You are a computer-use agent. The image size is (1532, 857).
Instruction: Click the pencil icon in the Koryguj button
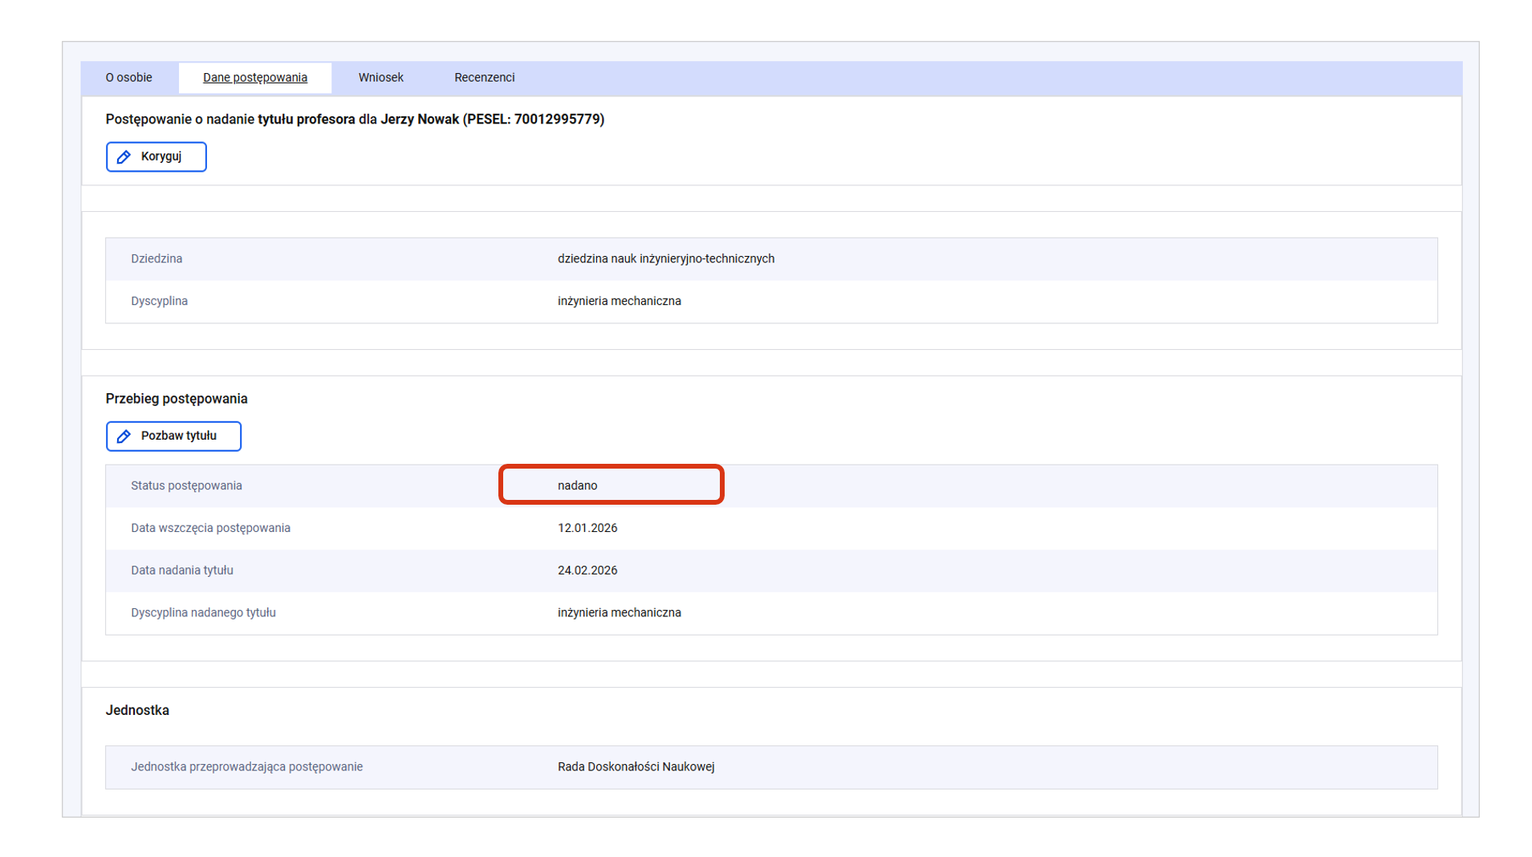point(124,157)
